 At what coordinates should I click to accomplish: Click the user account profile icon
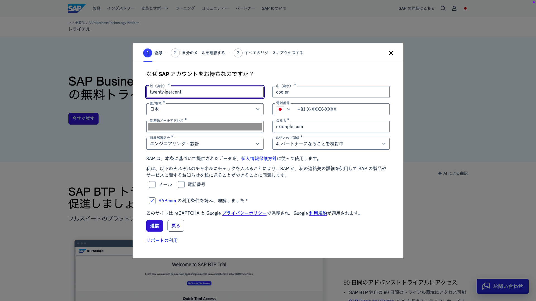tap(454, 8)
